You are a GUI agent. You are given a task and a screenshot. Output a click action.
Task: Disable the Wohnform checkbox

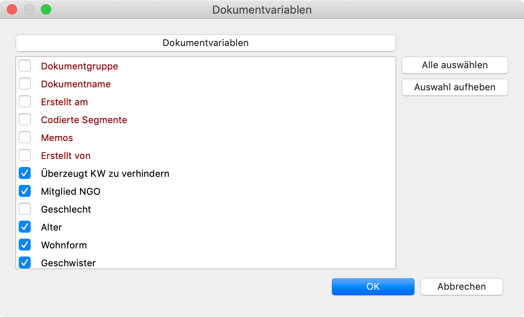[x=25, y=245]
